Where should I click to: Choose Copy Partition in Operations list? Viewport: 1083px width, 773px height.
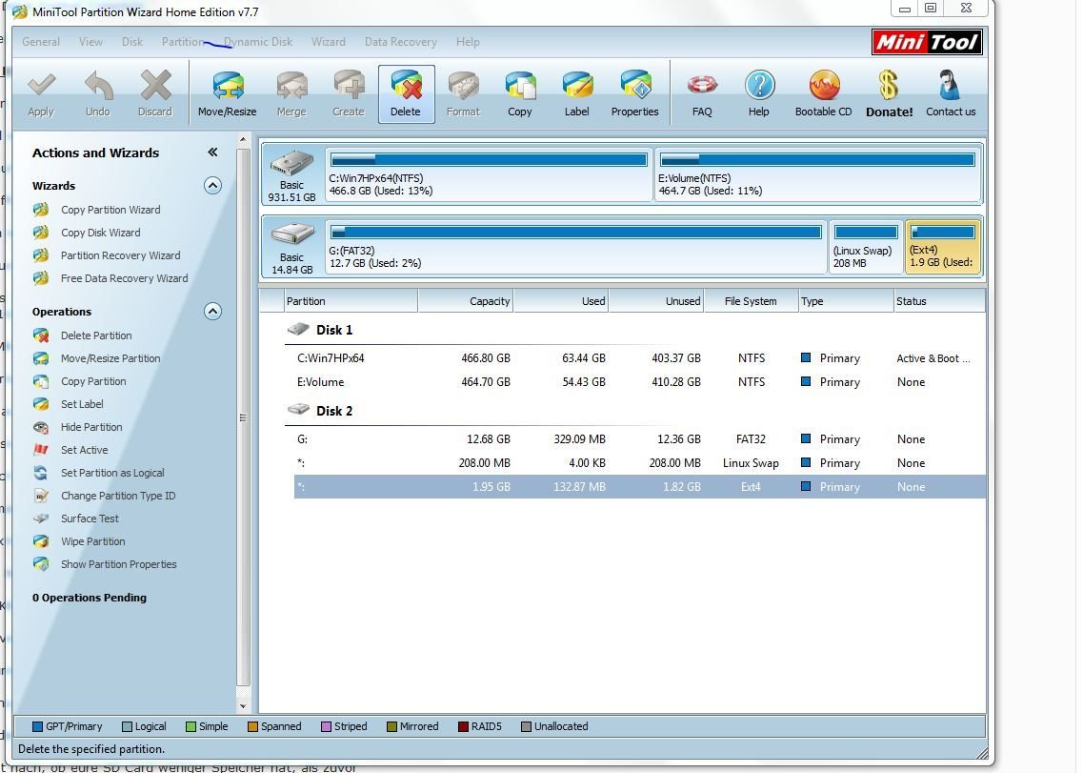point(93,381)
